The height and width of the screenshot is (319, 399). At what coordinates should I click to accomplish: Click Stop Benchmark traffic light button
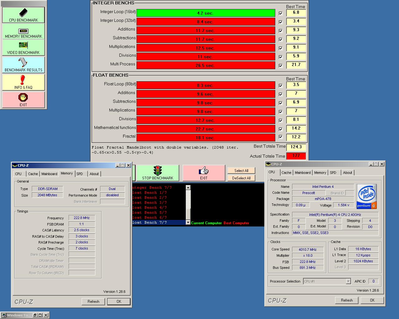158,173
